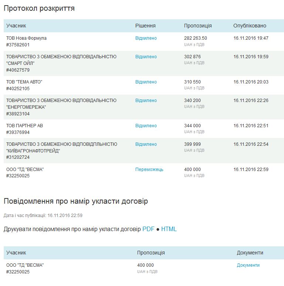Open Відхилено decision for ТОВ Нова Формула
Image resolution: width=284 pixels, height=286 pixels.
tap(146, 38)
